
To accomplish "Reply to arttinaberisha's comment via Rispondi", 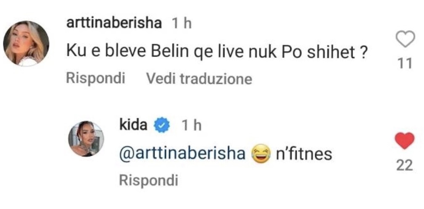I will pyautogui.click(x=95, y=78).
